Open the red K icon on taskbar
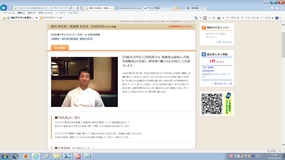This screenshot has height=160, width=285. point(78,156)
